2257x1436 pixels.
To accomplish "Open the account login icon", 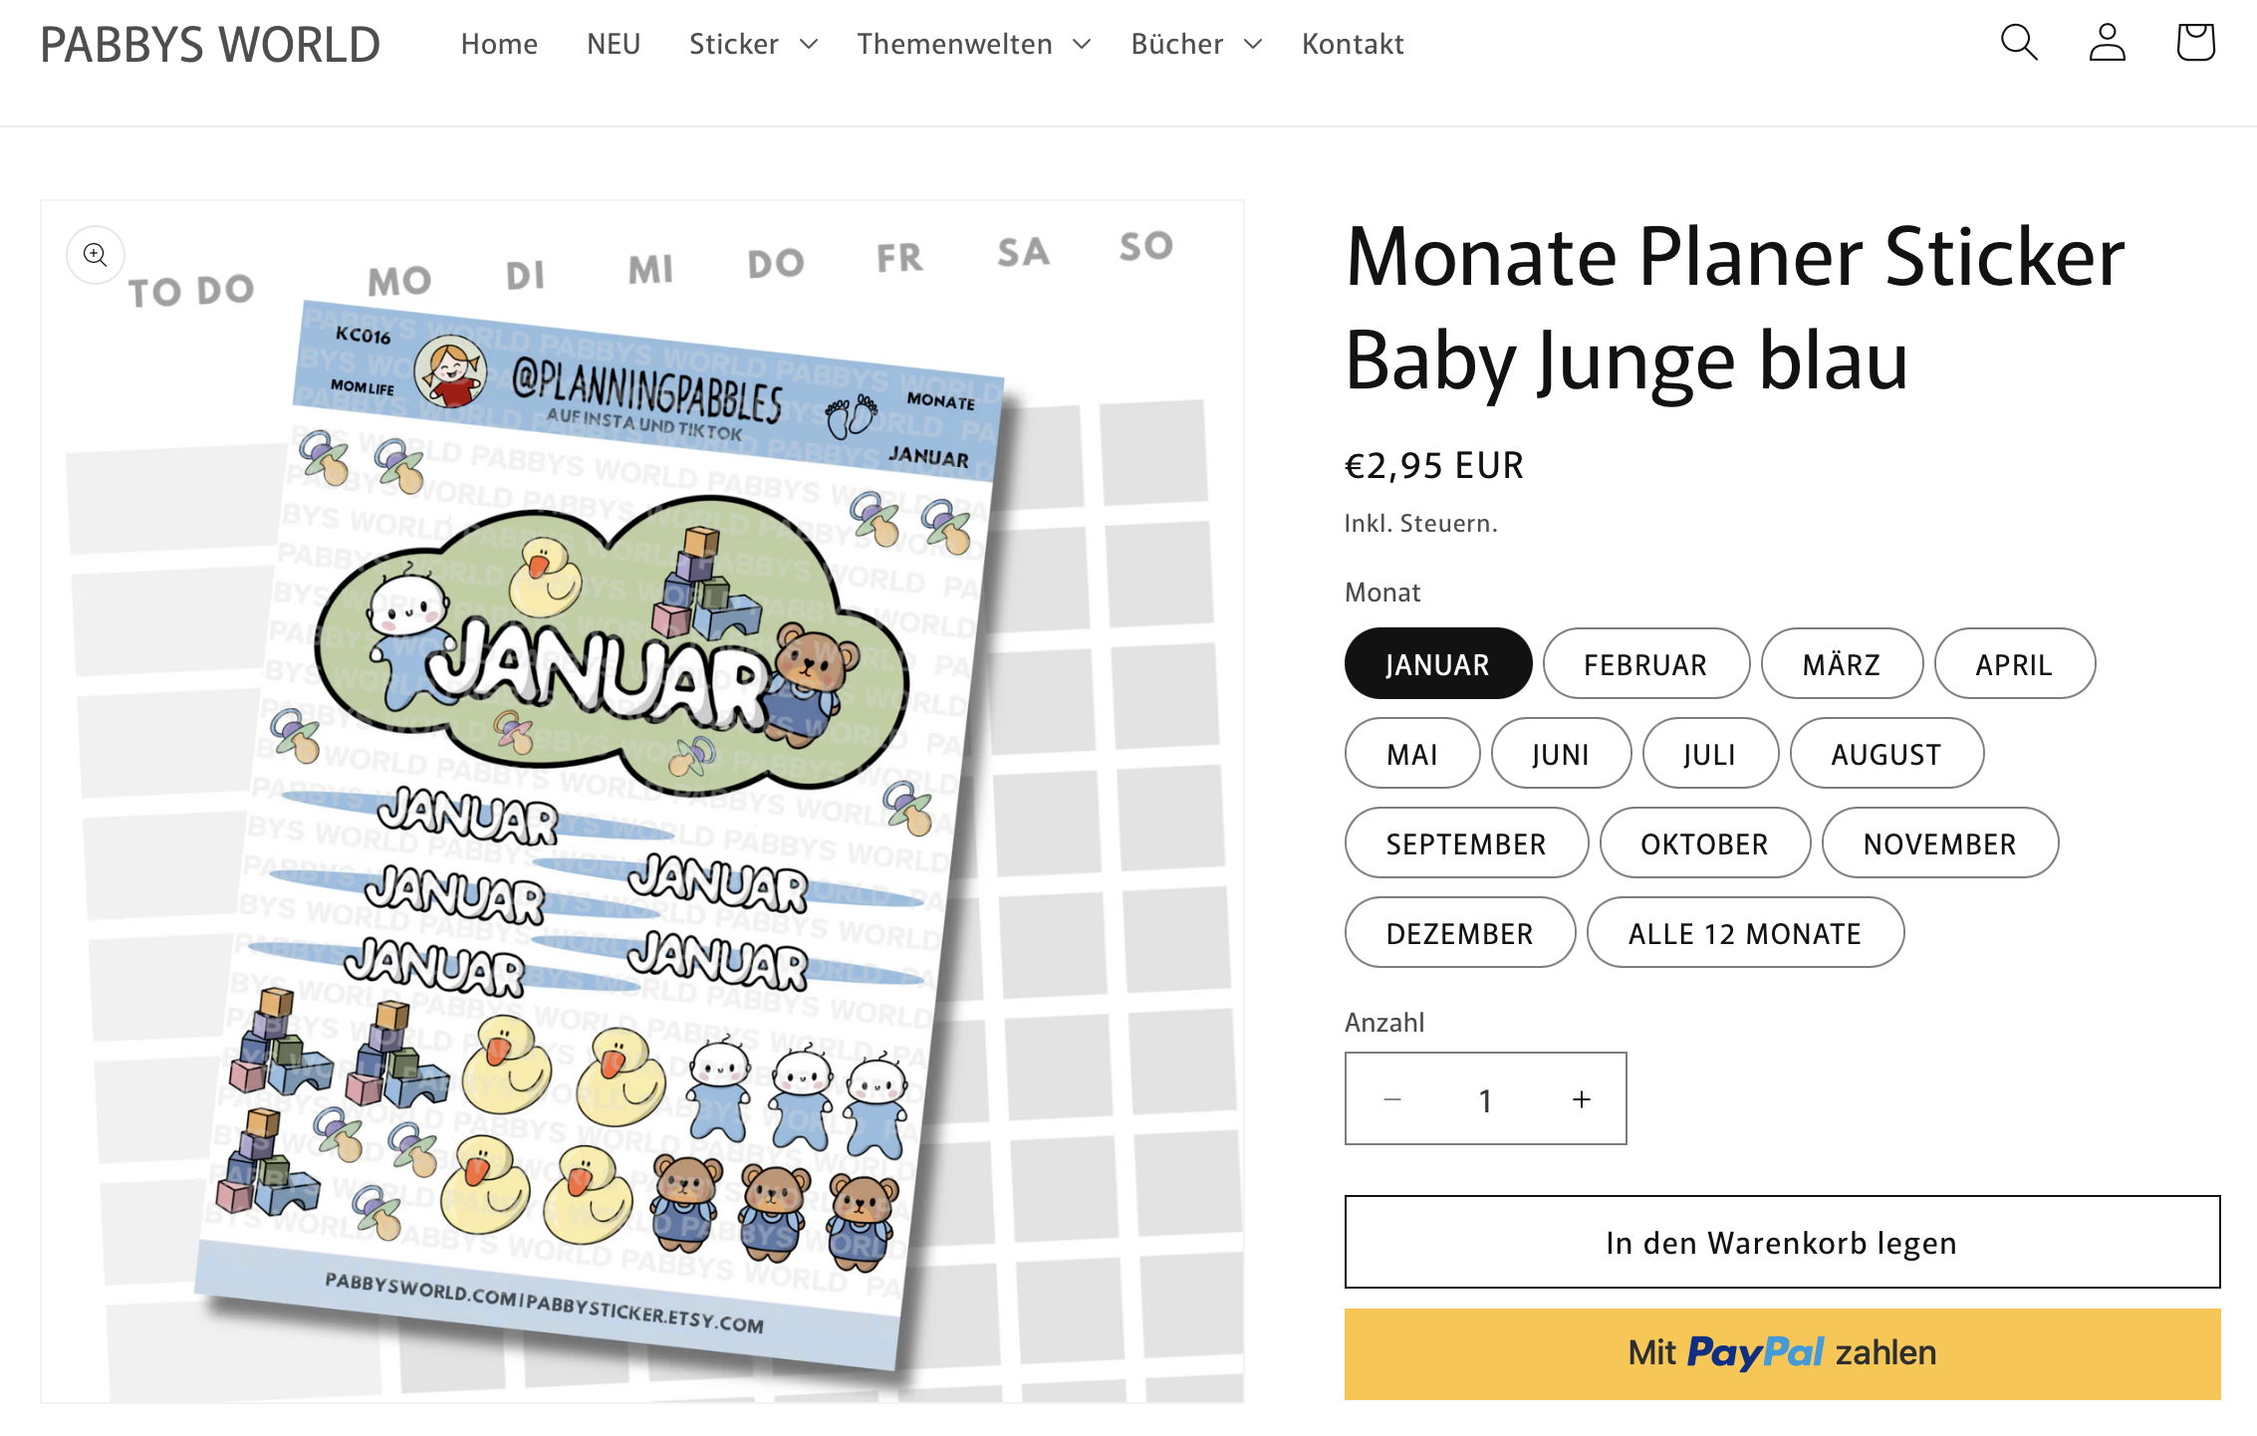I will pyautogui.click(x=2107, y=43).
